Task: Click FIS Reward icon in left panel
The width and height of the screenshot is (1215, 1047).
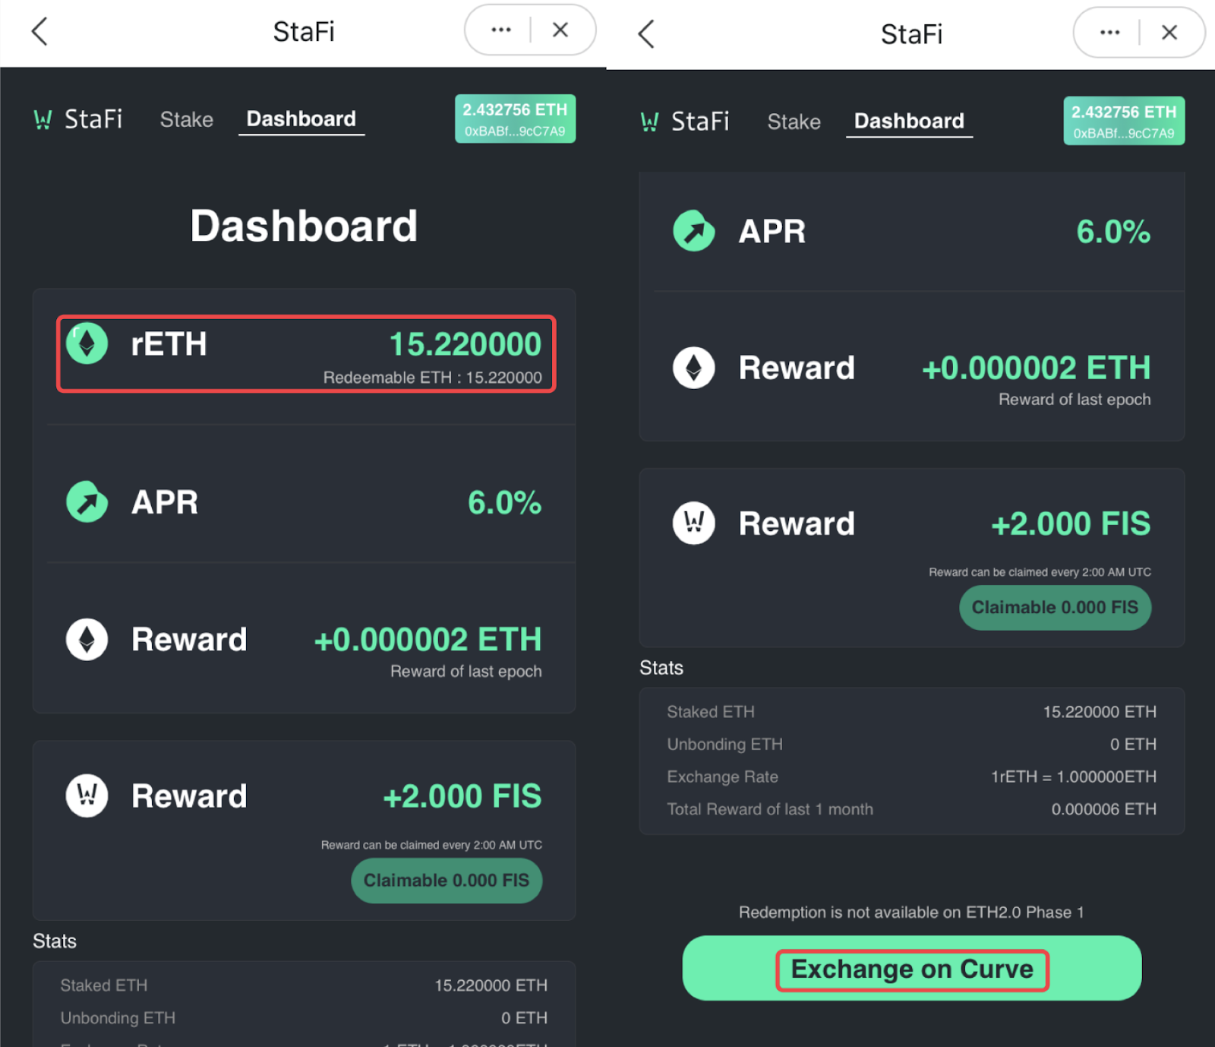Action: (x=87, y=796)
